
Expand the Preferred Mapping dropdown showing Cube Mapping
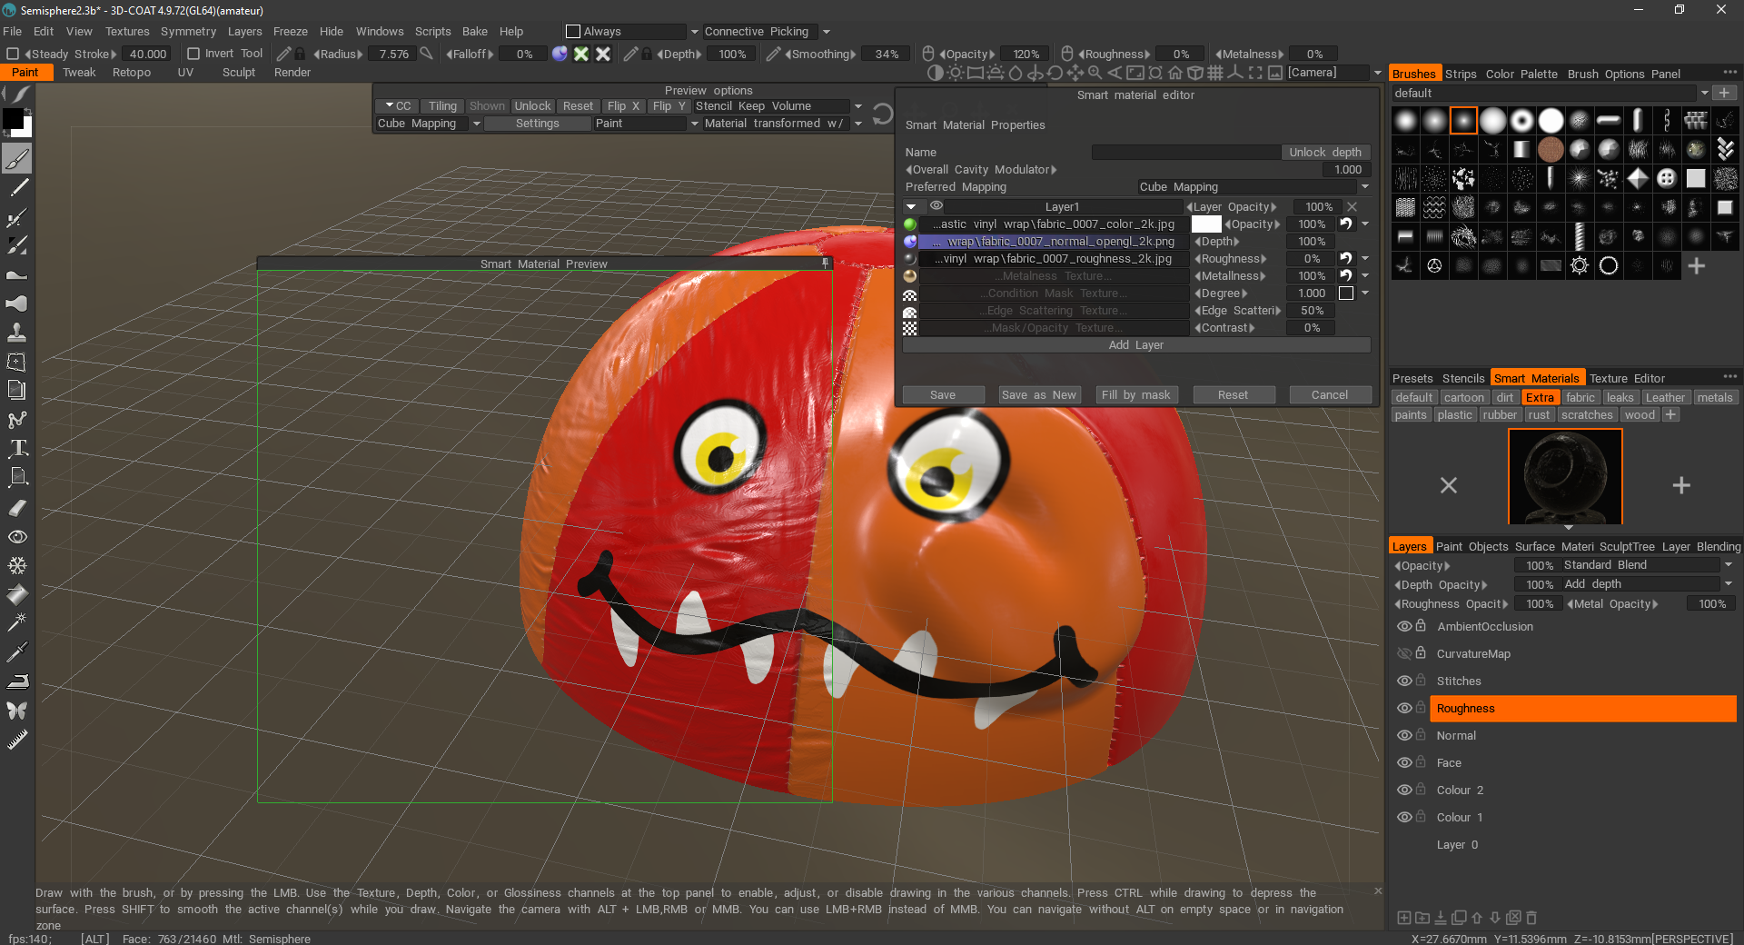[x=1364, y=186]
